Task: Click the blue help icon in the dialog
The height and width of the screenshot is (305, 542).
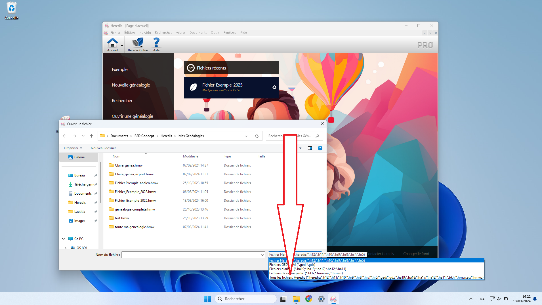Action: pos(320,148)
